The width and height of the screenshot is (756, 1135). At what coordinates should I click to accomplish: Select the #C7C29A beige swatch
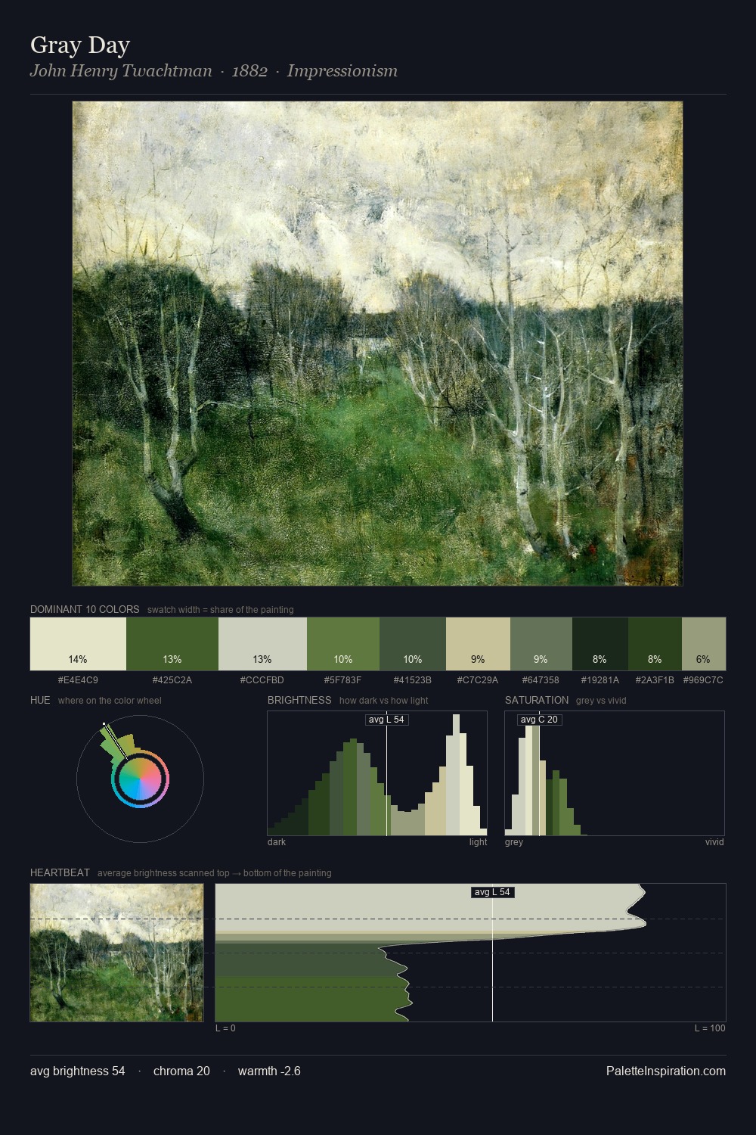(478, 644)
